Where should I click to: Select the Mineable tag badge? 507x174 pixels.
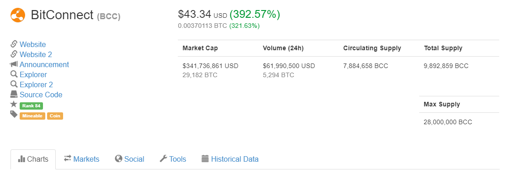(32, 116)
